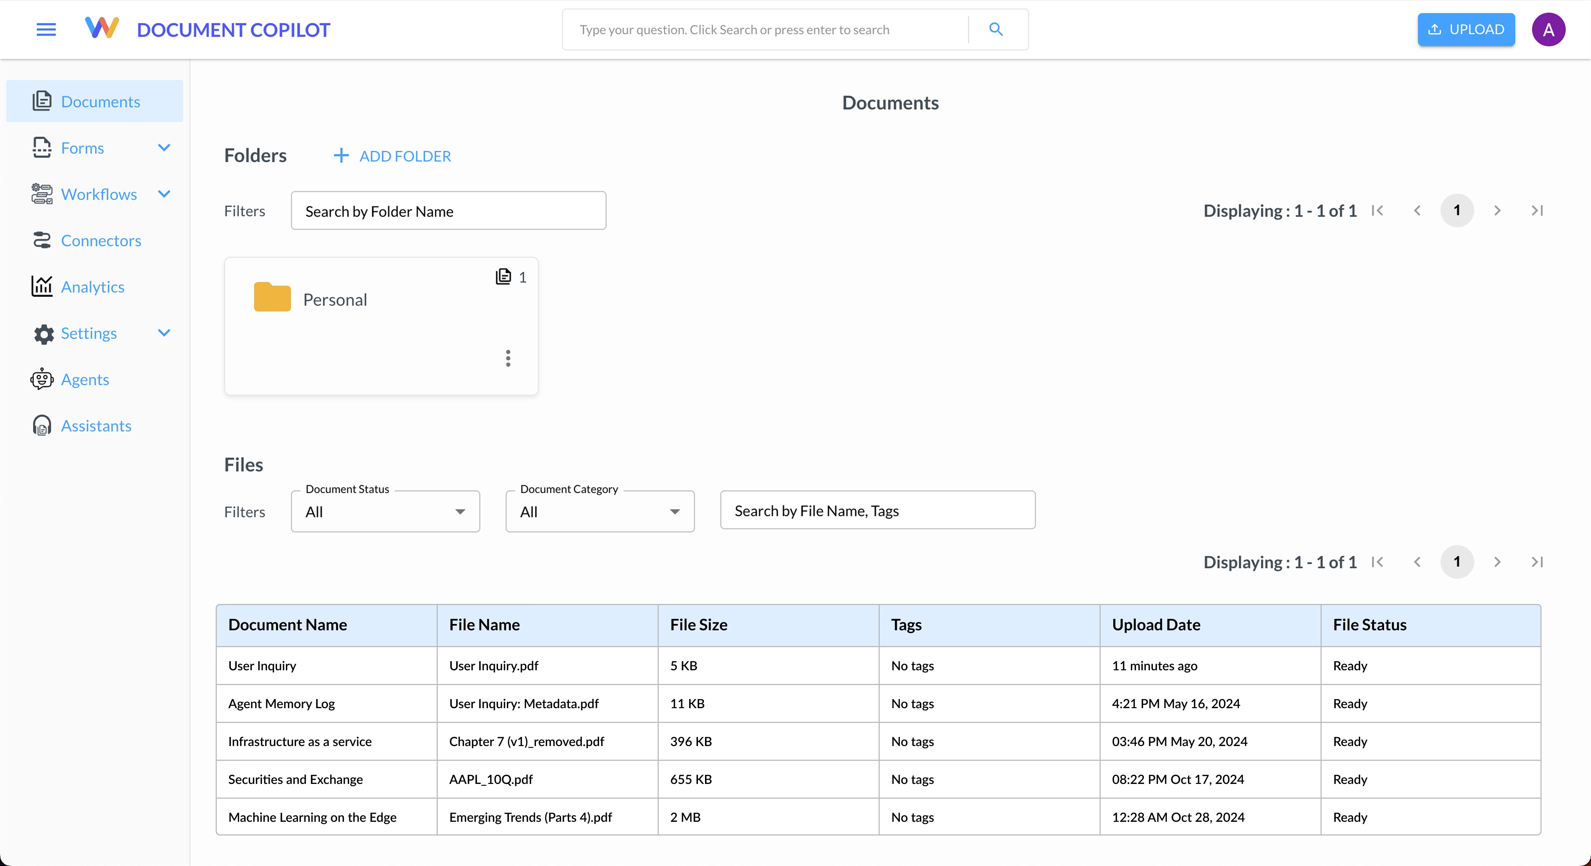The width and height of the screenshot is (1591, 866).
Task: Click the Connectors sidebar icon
Action: coord(41,240)
